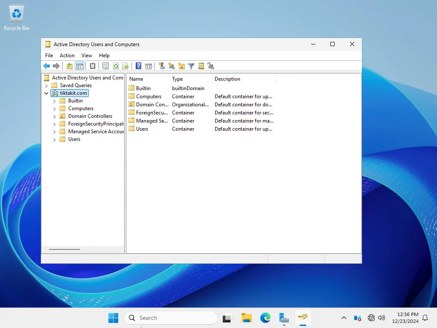Create a new organizational unit

point(181,66)
